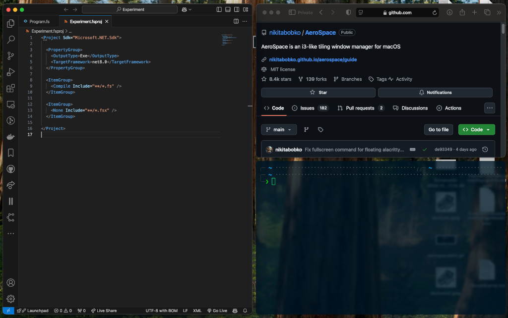The width and height of the screenshot is (508, 318).
Task: Expand the commit message ellipsis on GitHub
Action: coord(412,150)
